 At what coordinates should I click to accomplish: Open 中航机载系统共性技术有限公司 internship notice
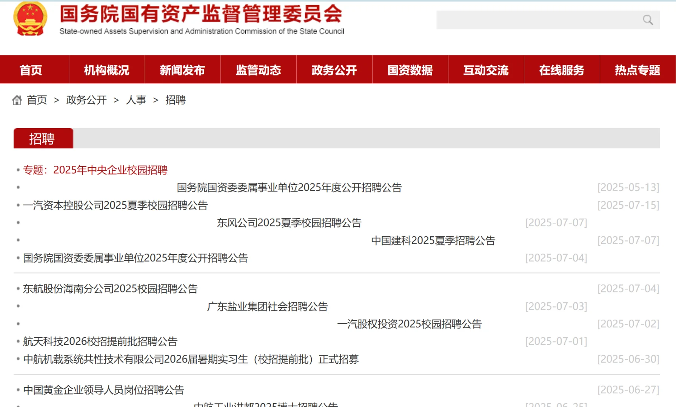pyautogui.click(x=191, y=359)
